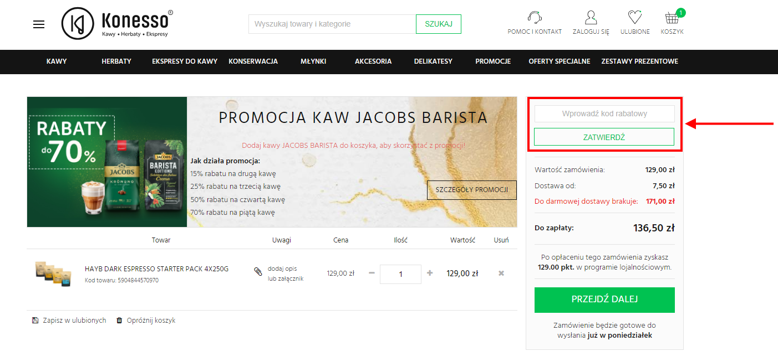Increase quantity with plus icon
778x351 pixels.
(430, 273)
